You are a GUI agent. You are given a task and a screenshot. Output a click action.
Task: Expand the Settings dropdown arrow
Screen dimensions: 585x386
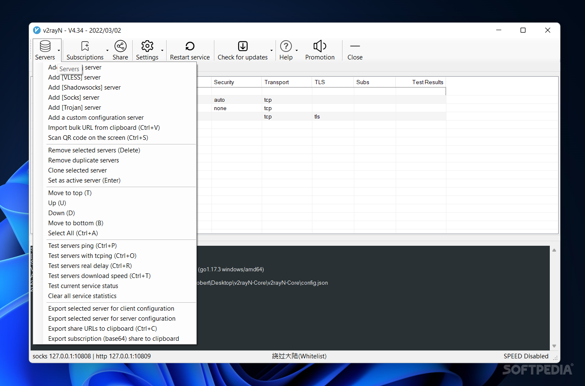tap(162, 50)
